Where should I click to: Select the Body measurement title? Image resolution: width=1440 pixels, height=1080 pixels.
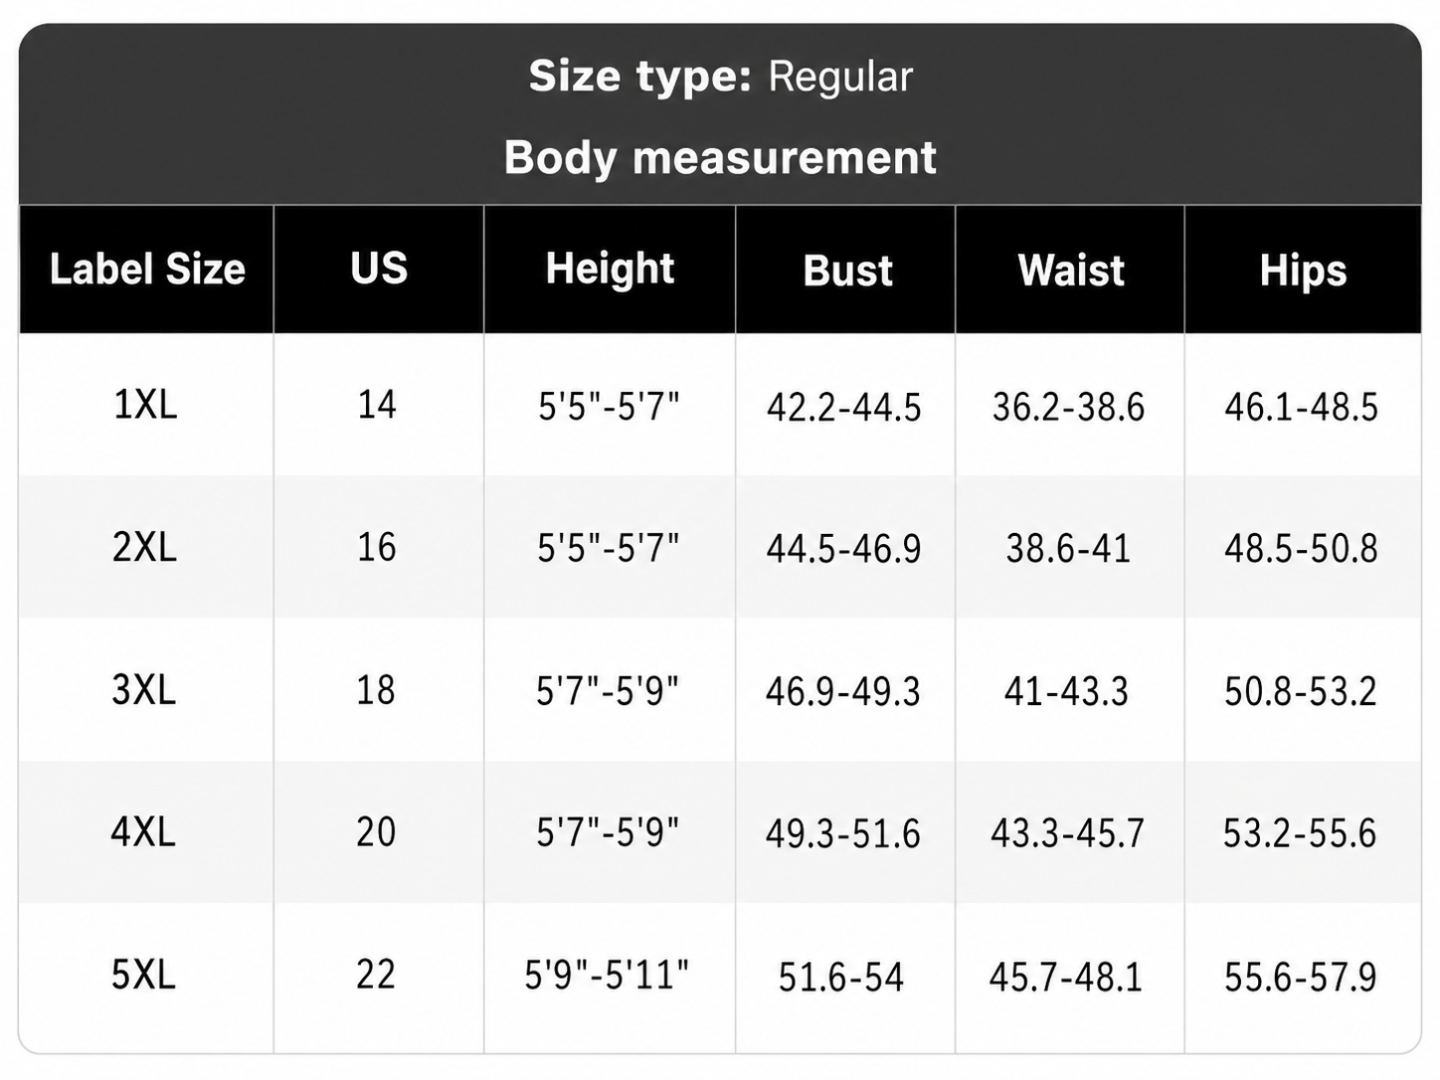coord(720,157)
